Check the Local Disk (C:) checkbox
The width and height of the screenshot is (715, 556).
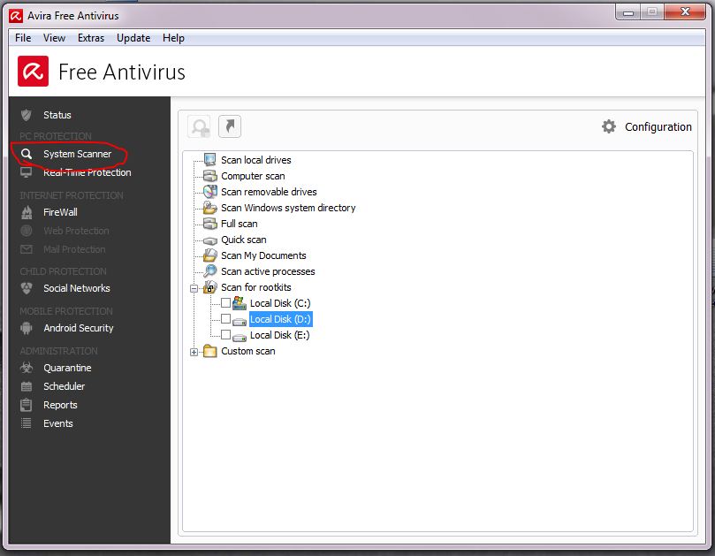225,303
